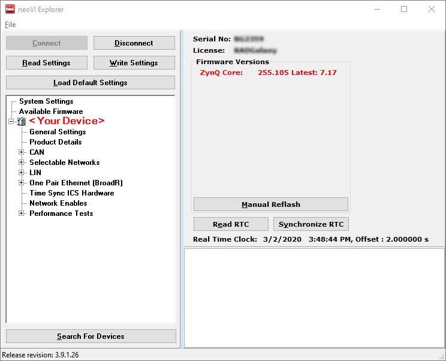Image resolution: width=446 pixels, height=361 pixels.
Task: Select Selectable Networks label
Action: (65, 163)
